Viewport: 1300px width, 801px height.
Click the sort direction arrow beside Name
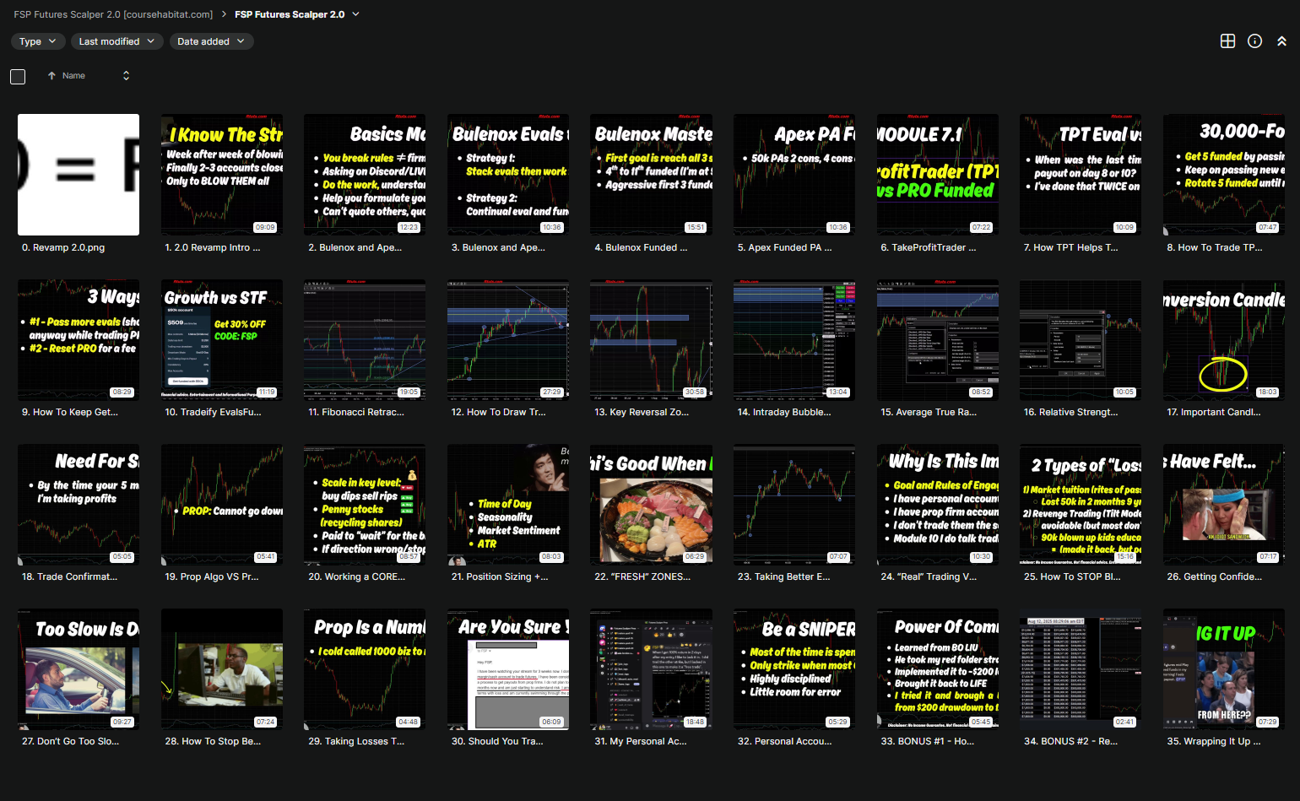tap(51, 76)
